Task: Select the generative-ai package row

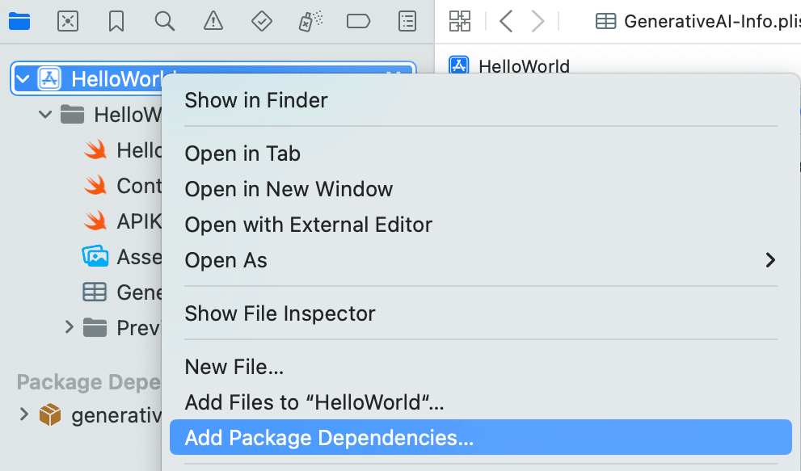Action: [x=101, y=414]
